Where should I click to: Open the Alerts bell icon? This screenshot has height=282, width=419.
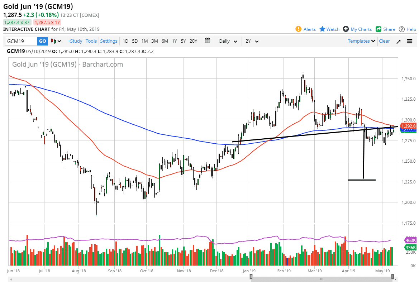point(298,29)
